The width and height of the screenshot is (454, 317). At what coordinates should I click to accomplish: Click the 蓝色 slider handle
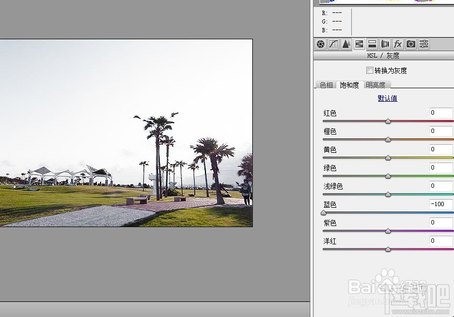pos(323,213)
